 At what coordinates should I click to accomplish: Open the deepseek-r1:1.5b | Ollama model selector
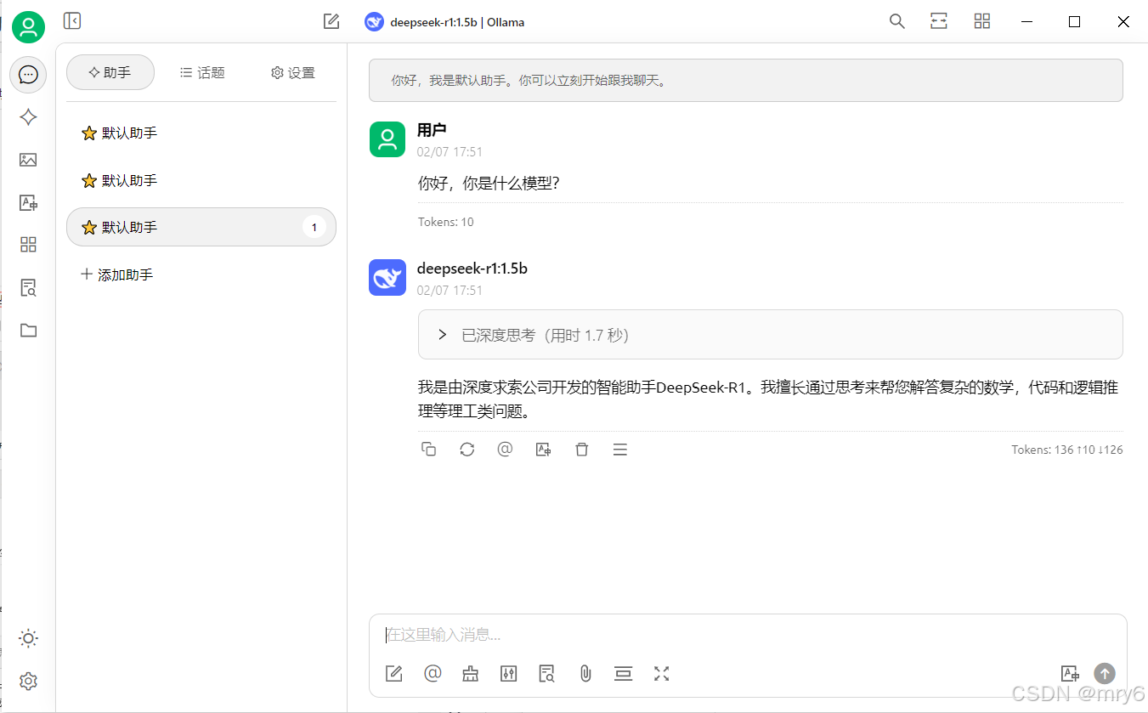(x=444, y=22)
